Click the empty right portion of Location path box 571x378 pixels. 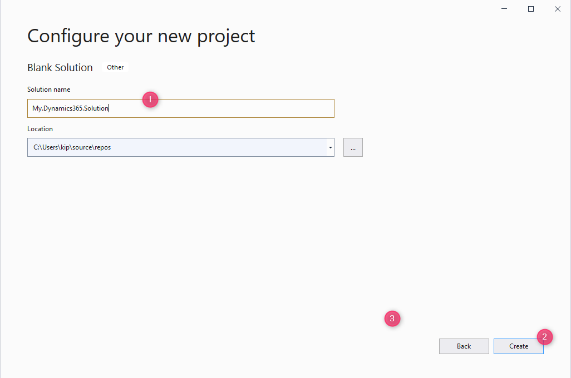pos(219,147)
